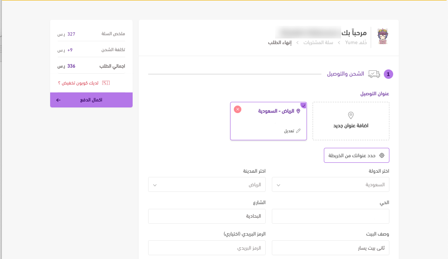Click the step 1 circle indicator
The image size is (448, 259).
pyautogui.click(x=388, y=74)
